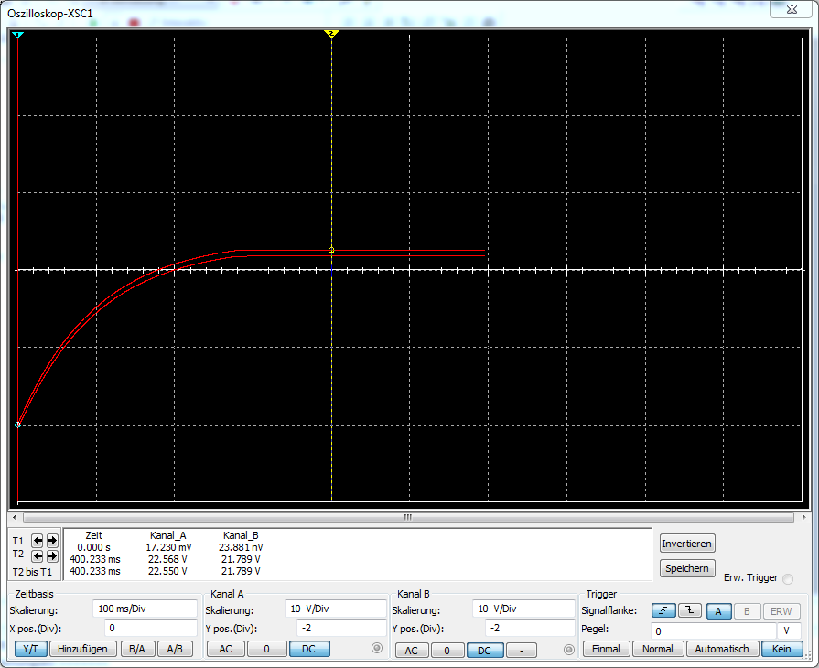Toggle the Kanal A radio indicator

[x=377, y=648]
